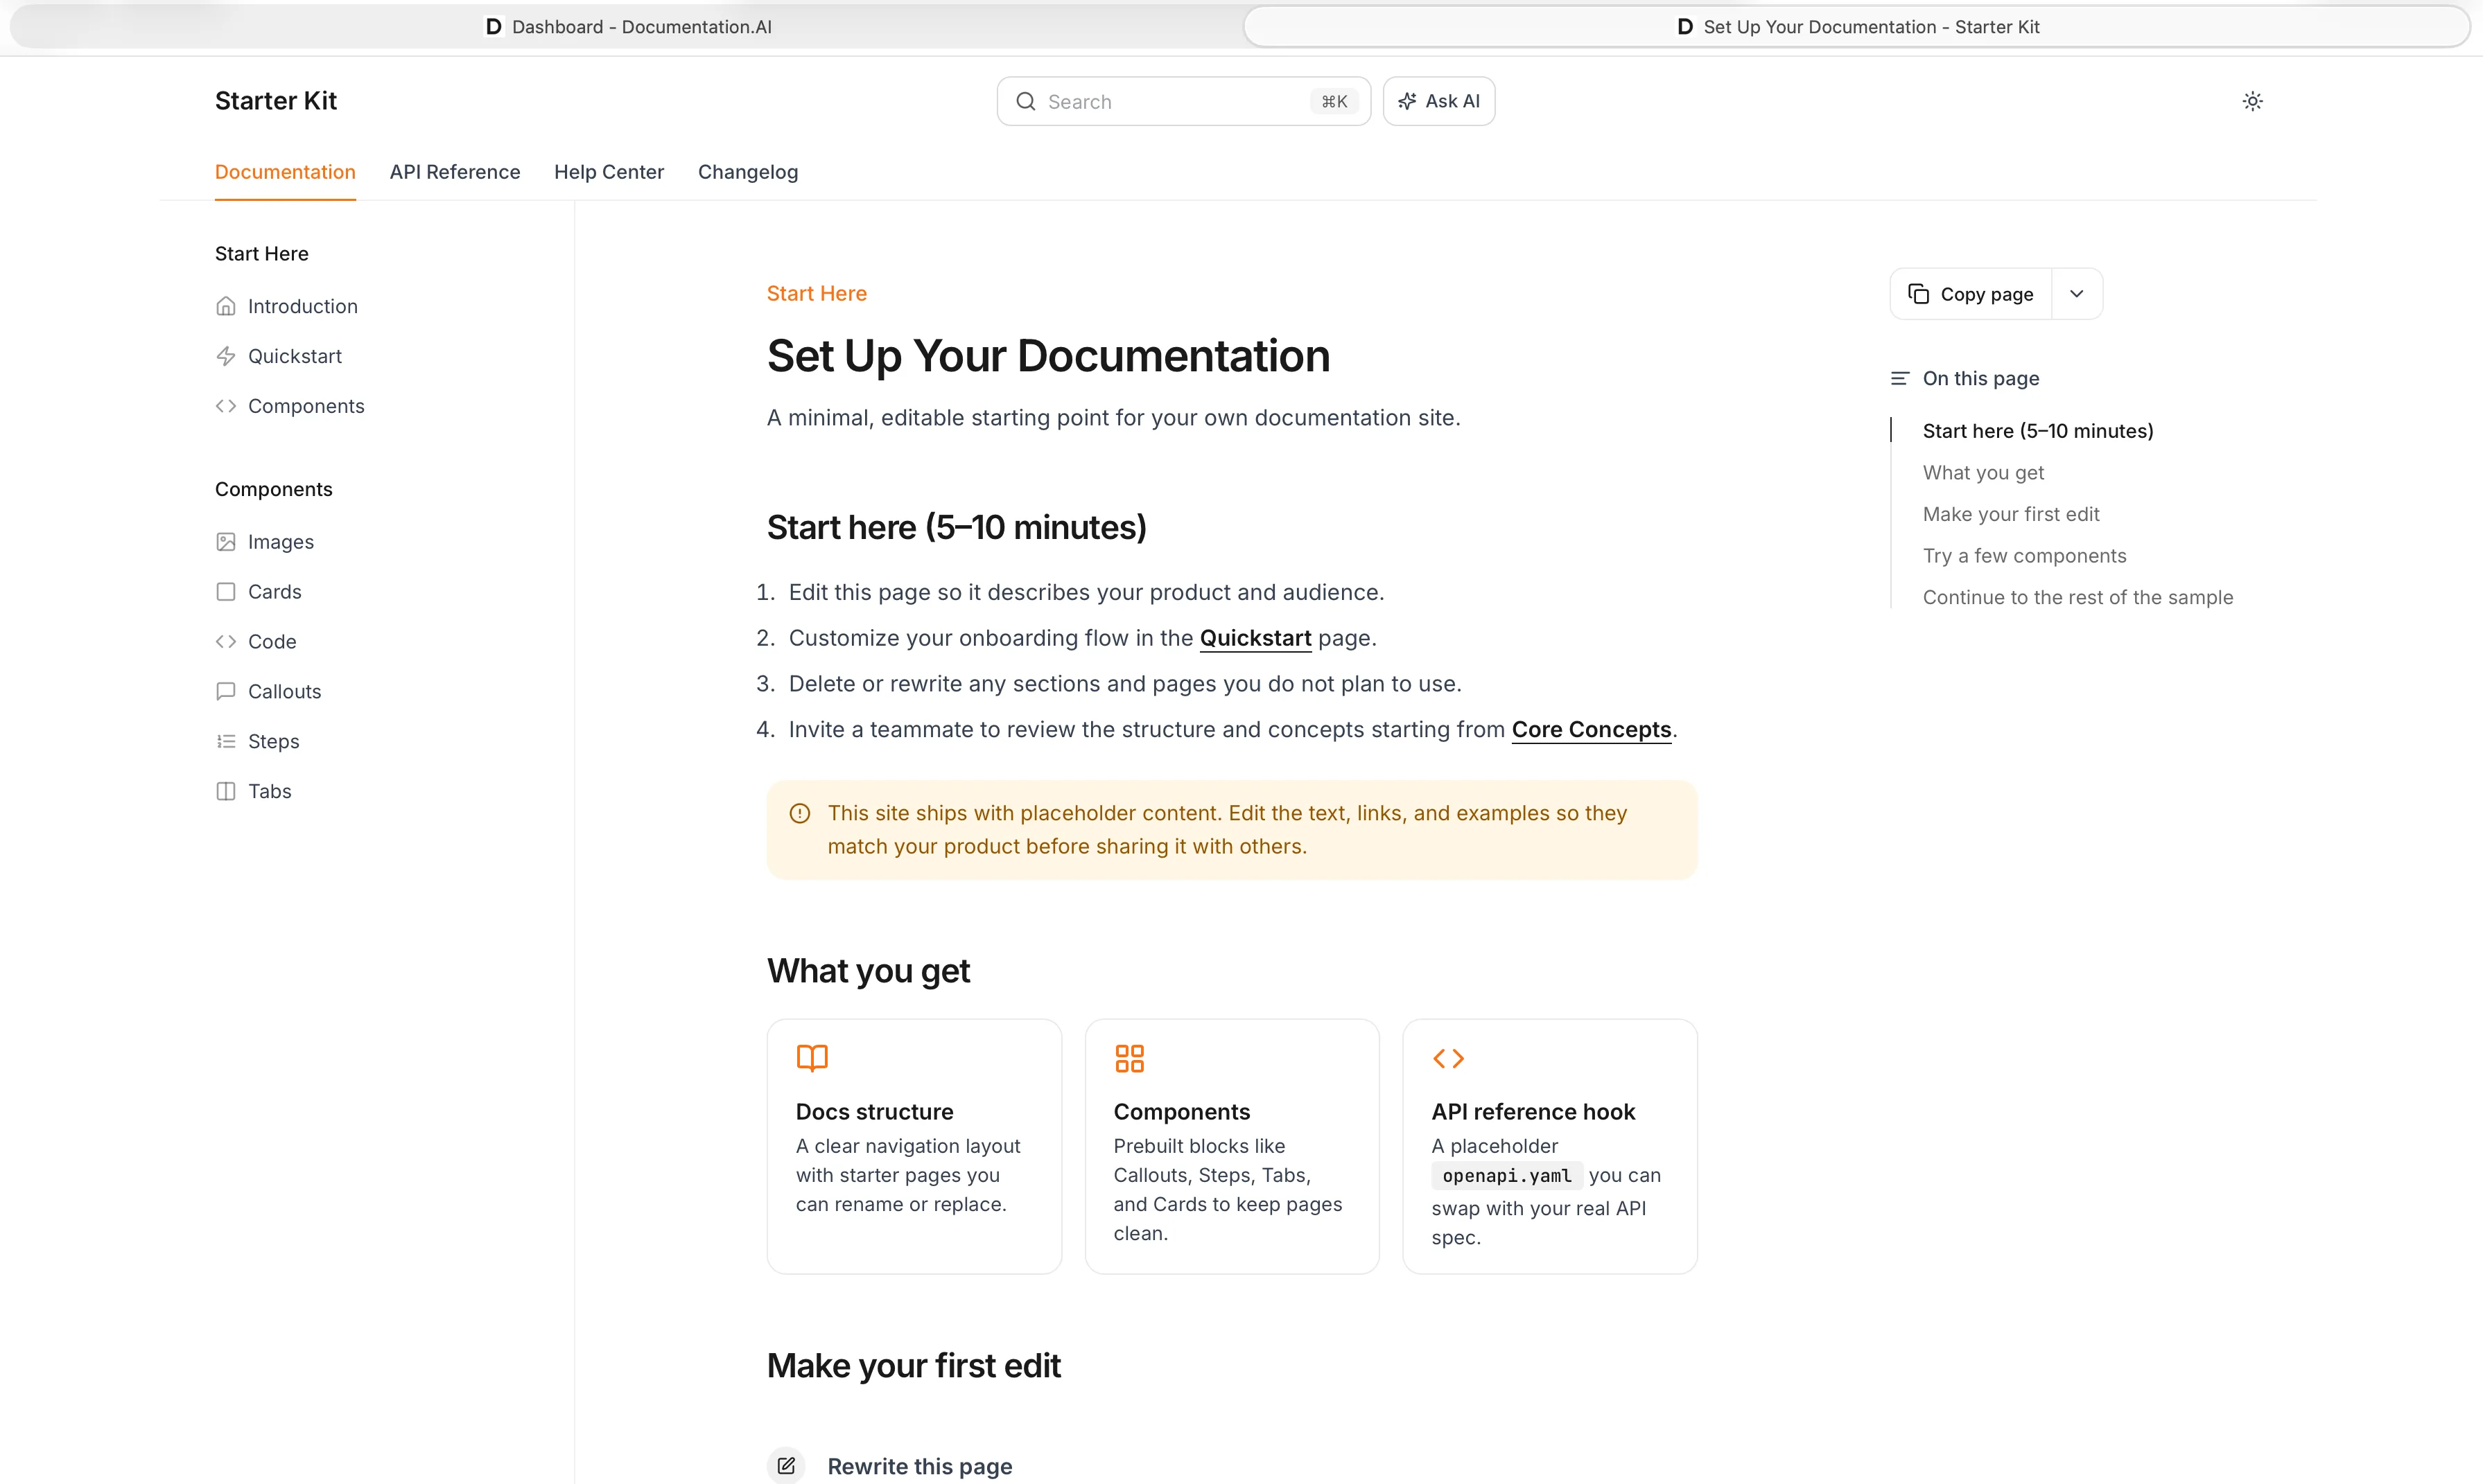The image size is (2483, 1484).
Task: Click the Tabs columns icon in sidebar
Action: (x=226, y=791)
